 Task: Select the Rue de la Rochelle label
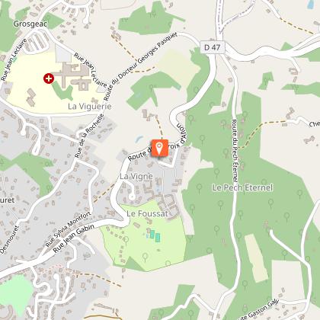click(x=89, y=136)
